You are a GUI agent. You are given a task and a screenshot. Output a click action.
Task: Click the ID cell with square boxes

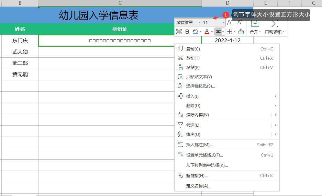coord(120,41)
